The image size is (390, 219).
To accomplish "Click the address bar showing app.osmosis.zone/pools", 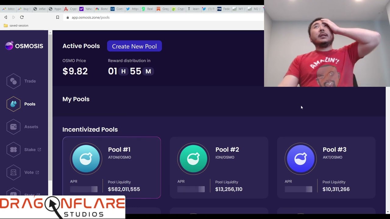I will (163, 17).
